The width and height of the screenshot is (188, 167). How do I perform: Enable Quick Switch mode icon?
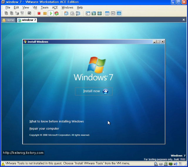[x=100, y=13]
